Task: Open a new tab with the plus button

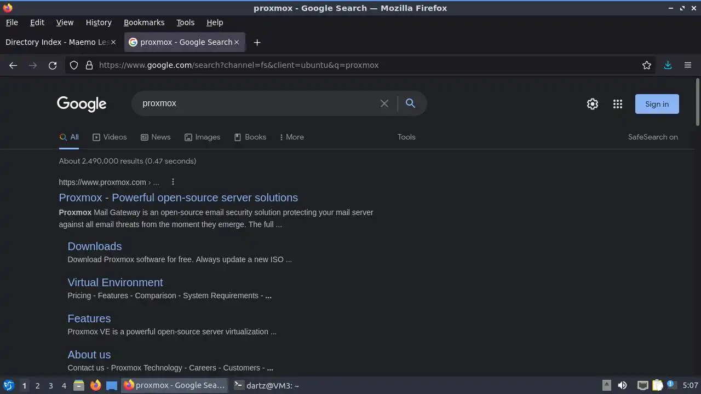Action: [x=257, y=42]
